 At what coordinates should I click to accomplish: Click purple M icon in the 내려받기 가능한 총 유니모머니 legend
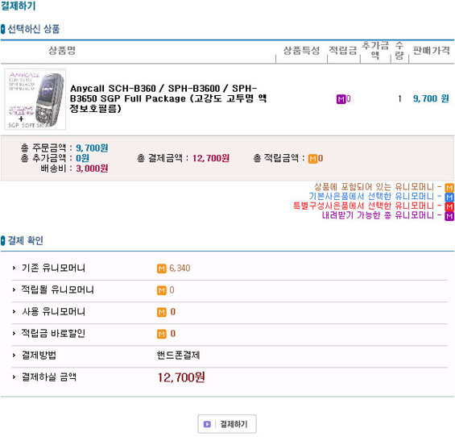tap(449, 216)
